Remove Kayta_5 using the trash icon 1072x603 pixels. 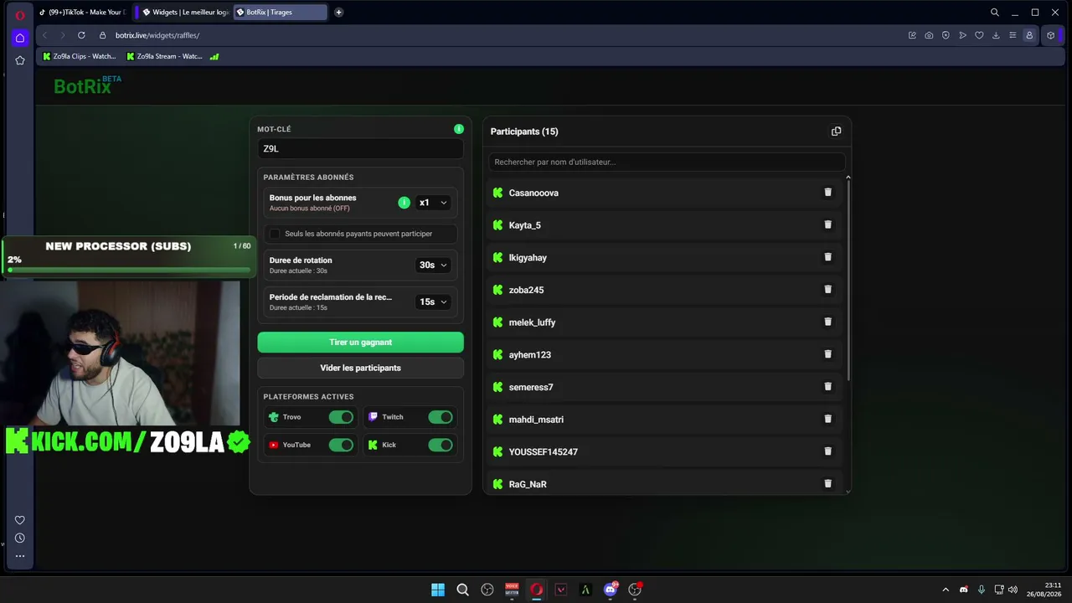(827, 224)
